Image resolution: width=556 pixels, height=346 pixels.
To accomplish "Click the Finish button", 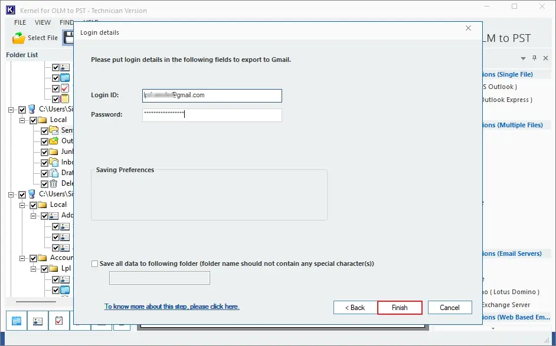I will [400, 308].
